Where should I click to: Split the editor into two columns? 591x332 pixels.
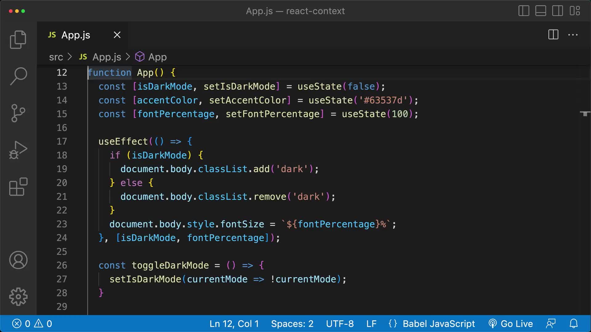(553, 35)
